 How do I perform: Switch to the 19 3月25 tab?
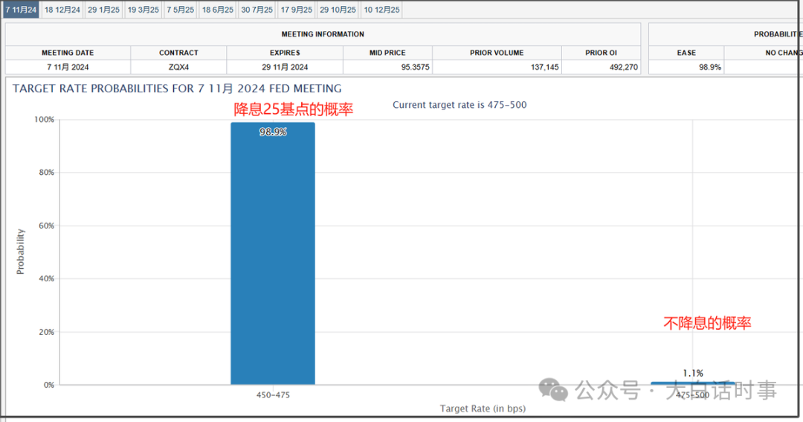pyautogui.click(x=143, y=10)
